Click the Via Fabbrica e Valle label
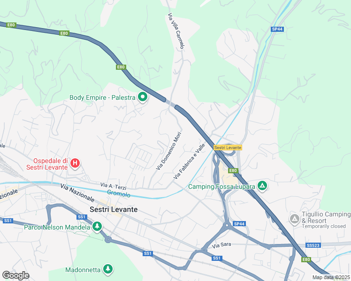 pos(189,161)
